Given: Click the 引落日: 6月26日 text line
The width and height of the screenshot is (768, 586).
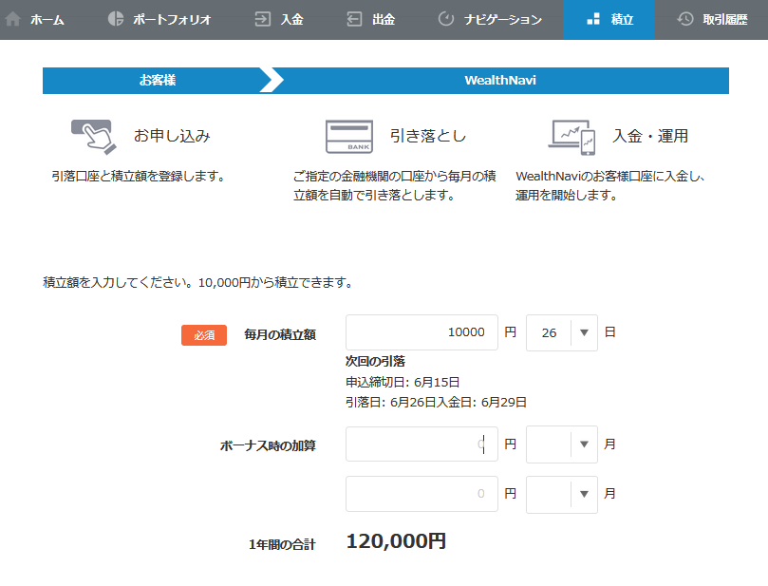Looking at the screenshot, I should pos(436,403).
